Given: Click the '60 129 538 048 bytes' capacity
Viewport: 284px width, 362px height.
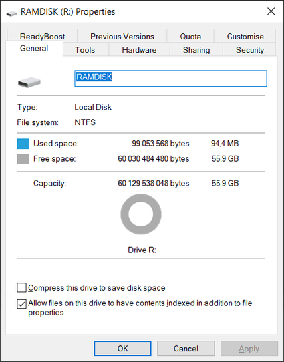Looking at the screenshot, I should [154, 183].
